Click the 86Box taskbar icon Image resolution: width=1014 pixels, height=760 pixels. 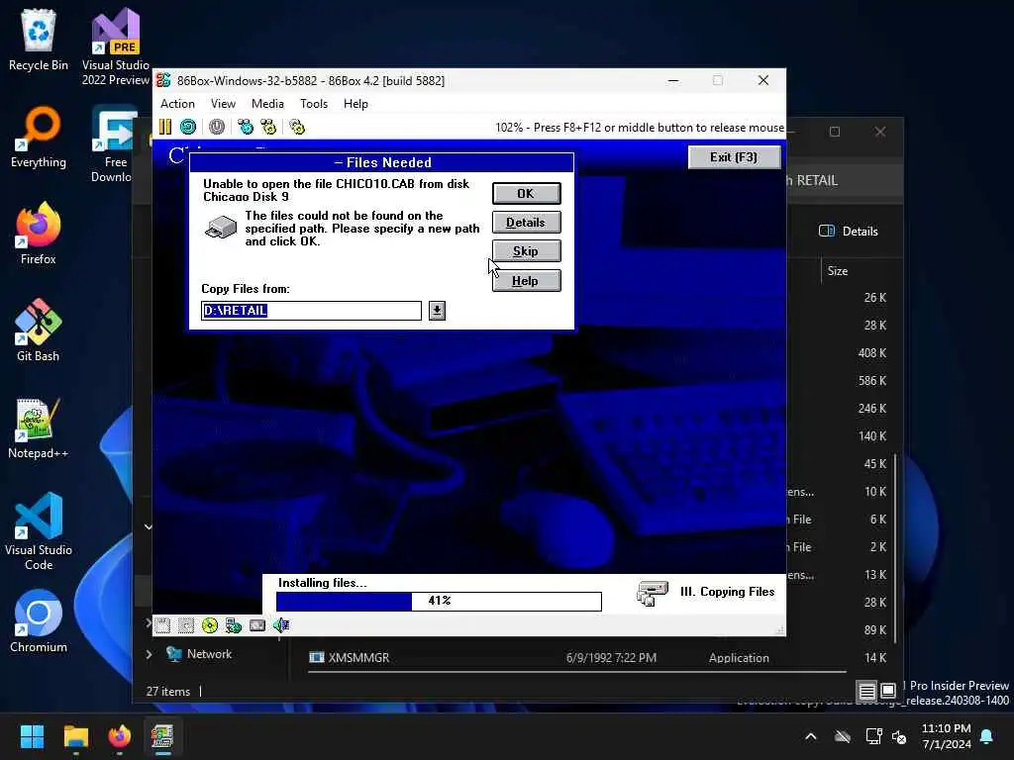click(x=163, y=736)
